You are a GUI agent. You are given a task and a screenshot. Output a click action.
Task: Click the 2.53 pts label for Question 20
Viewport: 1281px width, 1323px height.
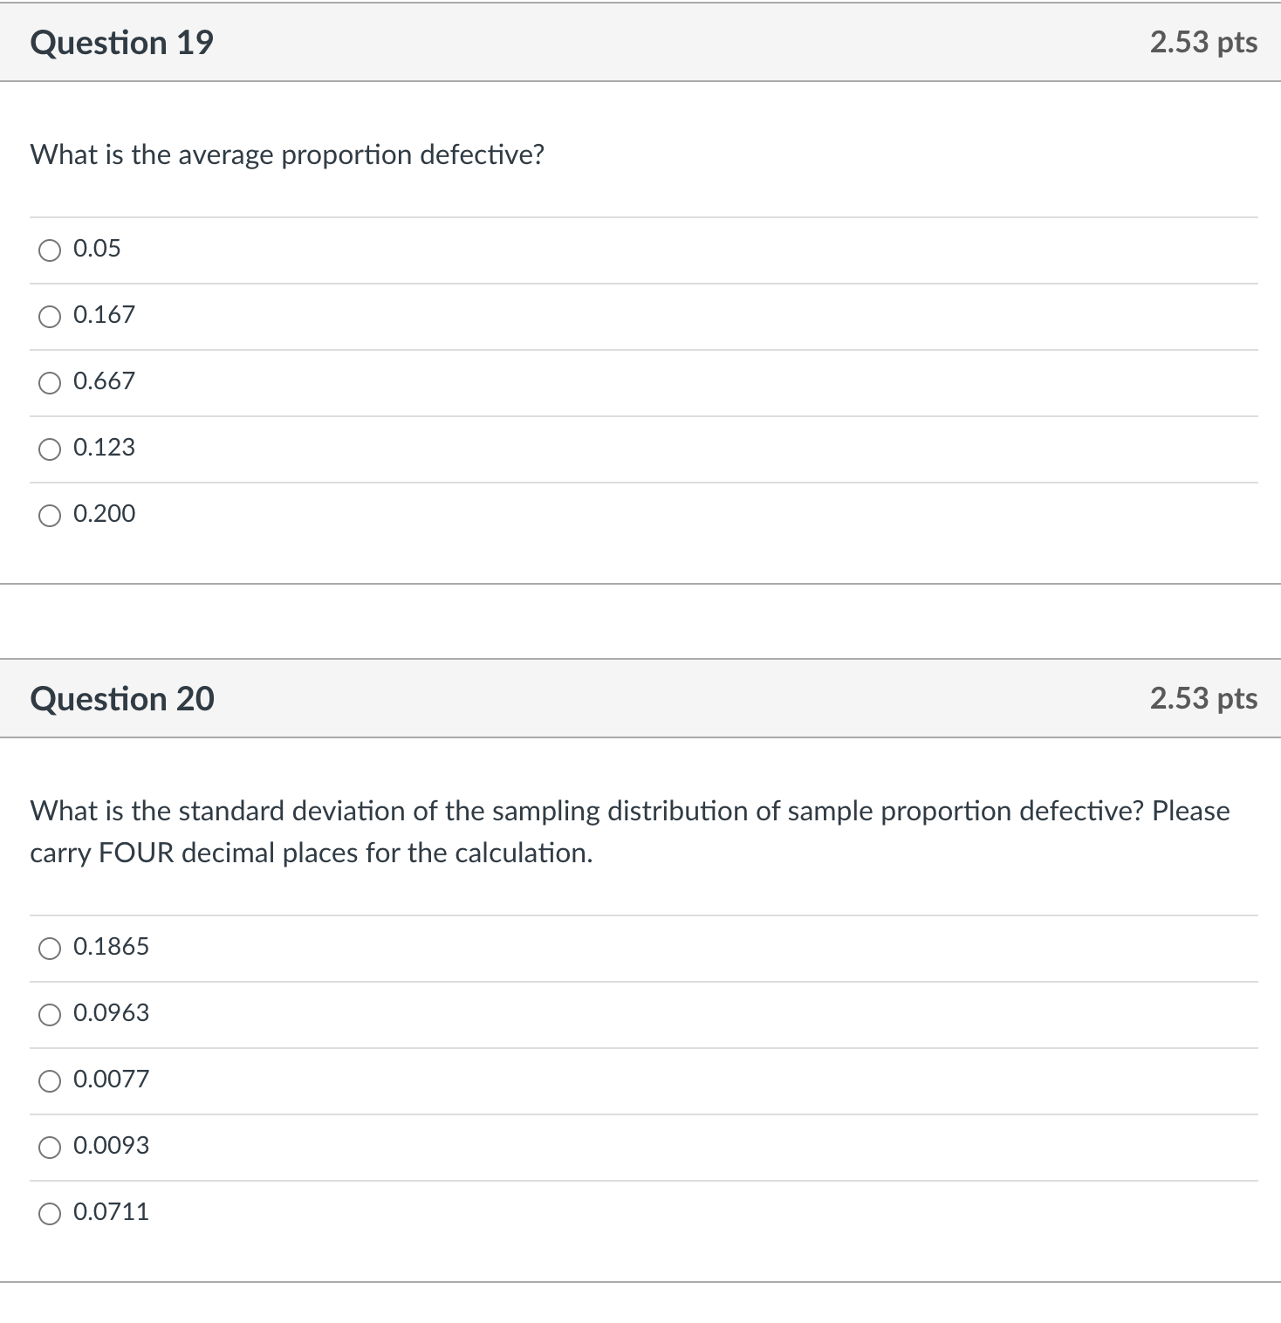click(x=1202, y=698)
